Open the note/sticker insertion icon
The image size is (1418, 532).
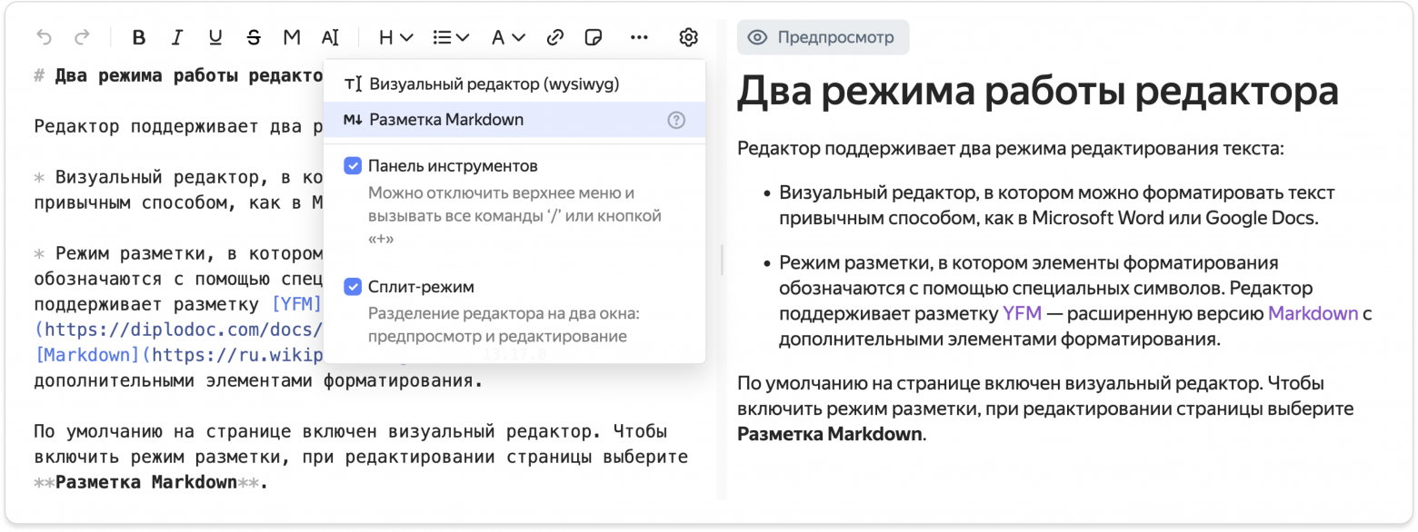[x=595, y=37]
